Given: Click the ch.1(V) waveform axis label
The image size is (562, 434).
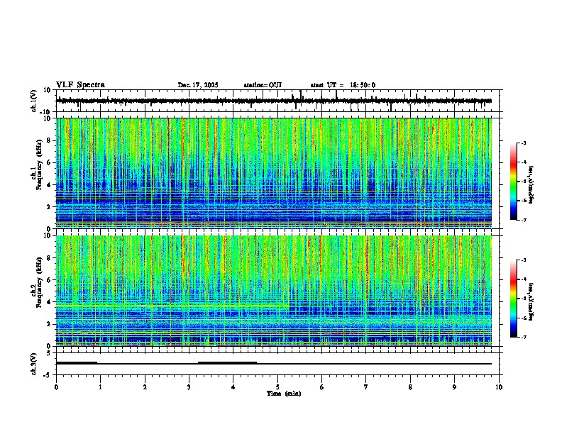Looking at the screenshot, I should [x=34, y=101].
